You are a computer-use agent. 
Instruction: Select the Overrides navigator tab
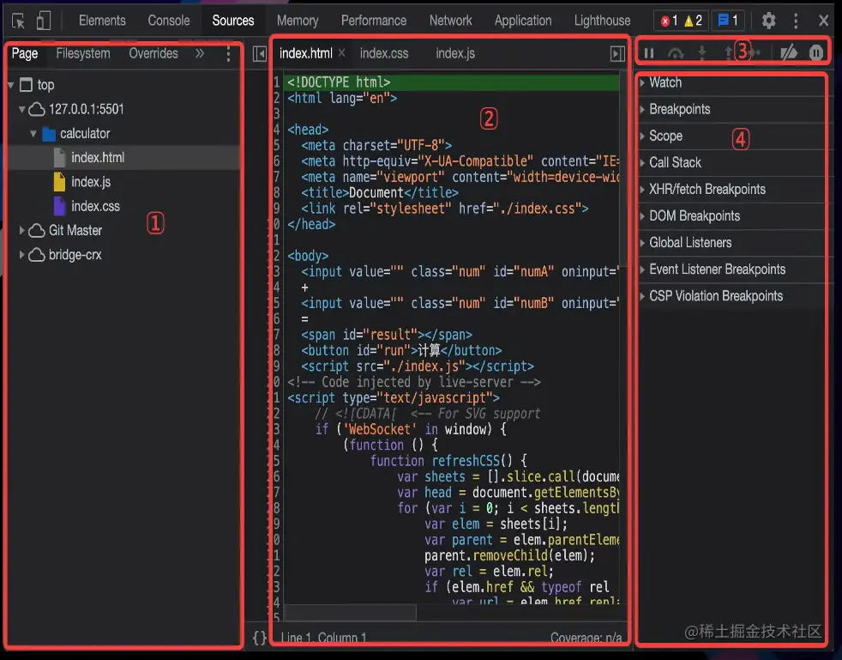[153, 54]
